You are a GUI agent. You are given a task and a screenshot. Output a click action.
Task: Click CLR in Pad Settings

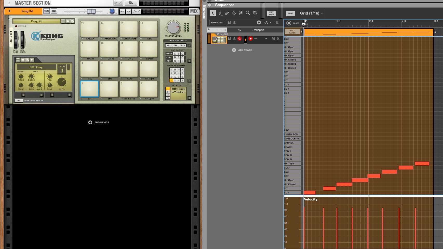point(176,45)
